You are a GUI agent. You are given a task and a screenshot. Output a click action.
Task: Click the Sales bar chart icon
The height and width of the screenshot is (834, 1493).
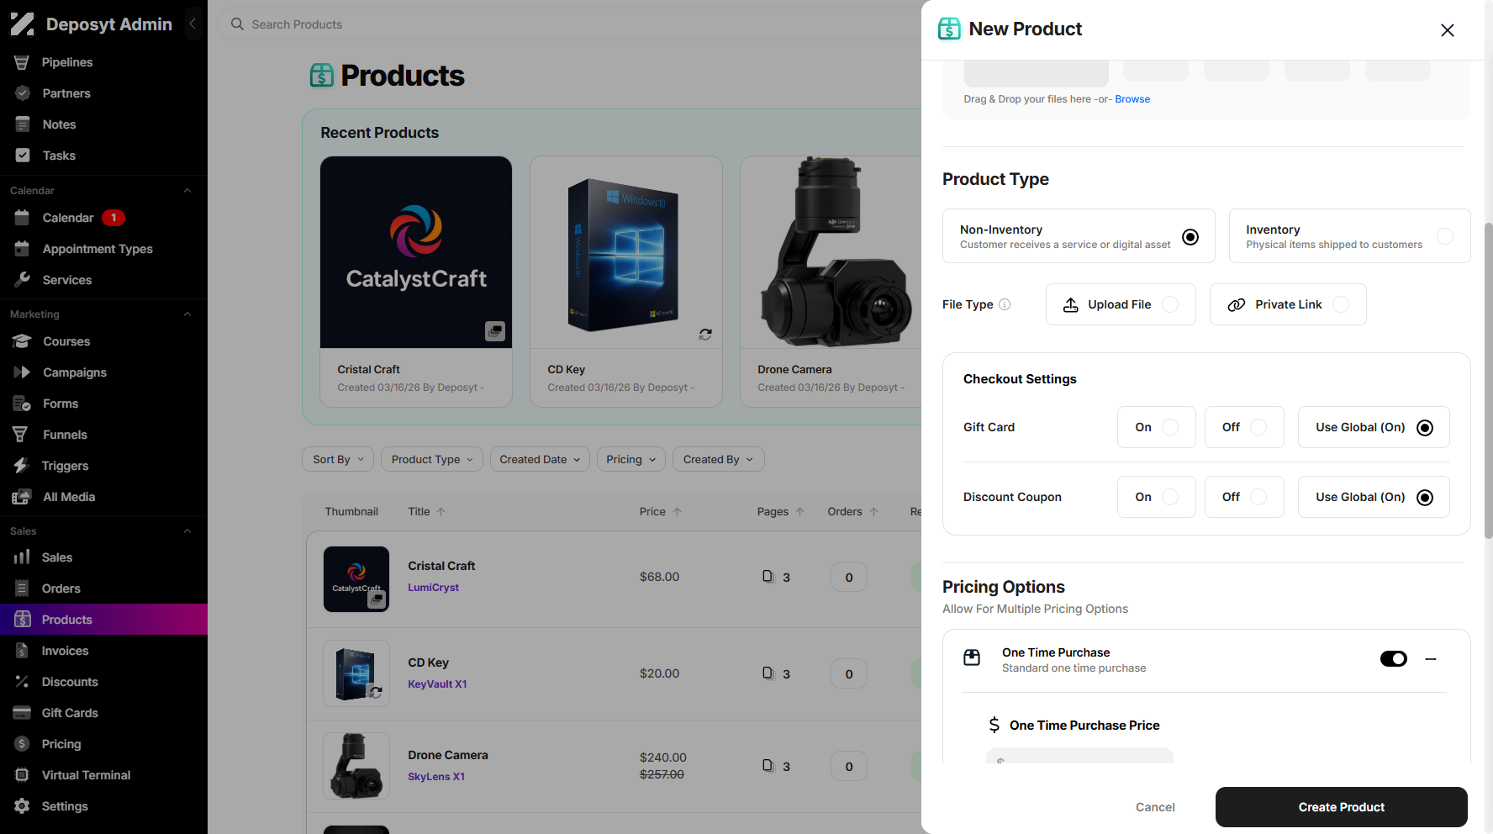(22, 557)
